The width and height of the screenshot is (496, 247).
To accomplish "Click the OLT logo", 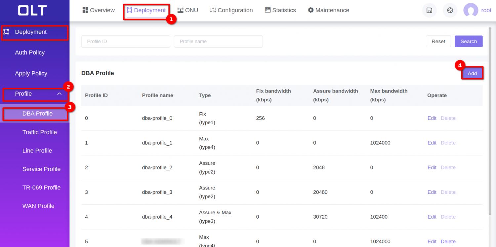I will pos(32,10).
